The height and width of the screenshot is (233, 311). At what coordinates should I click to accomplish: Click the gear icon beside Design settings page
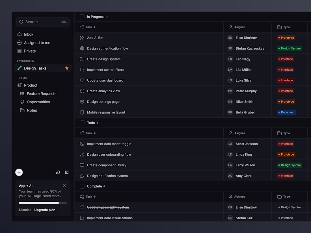(82, 102)
